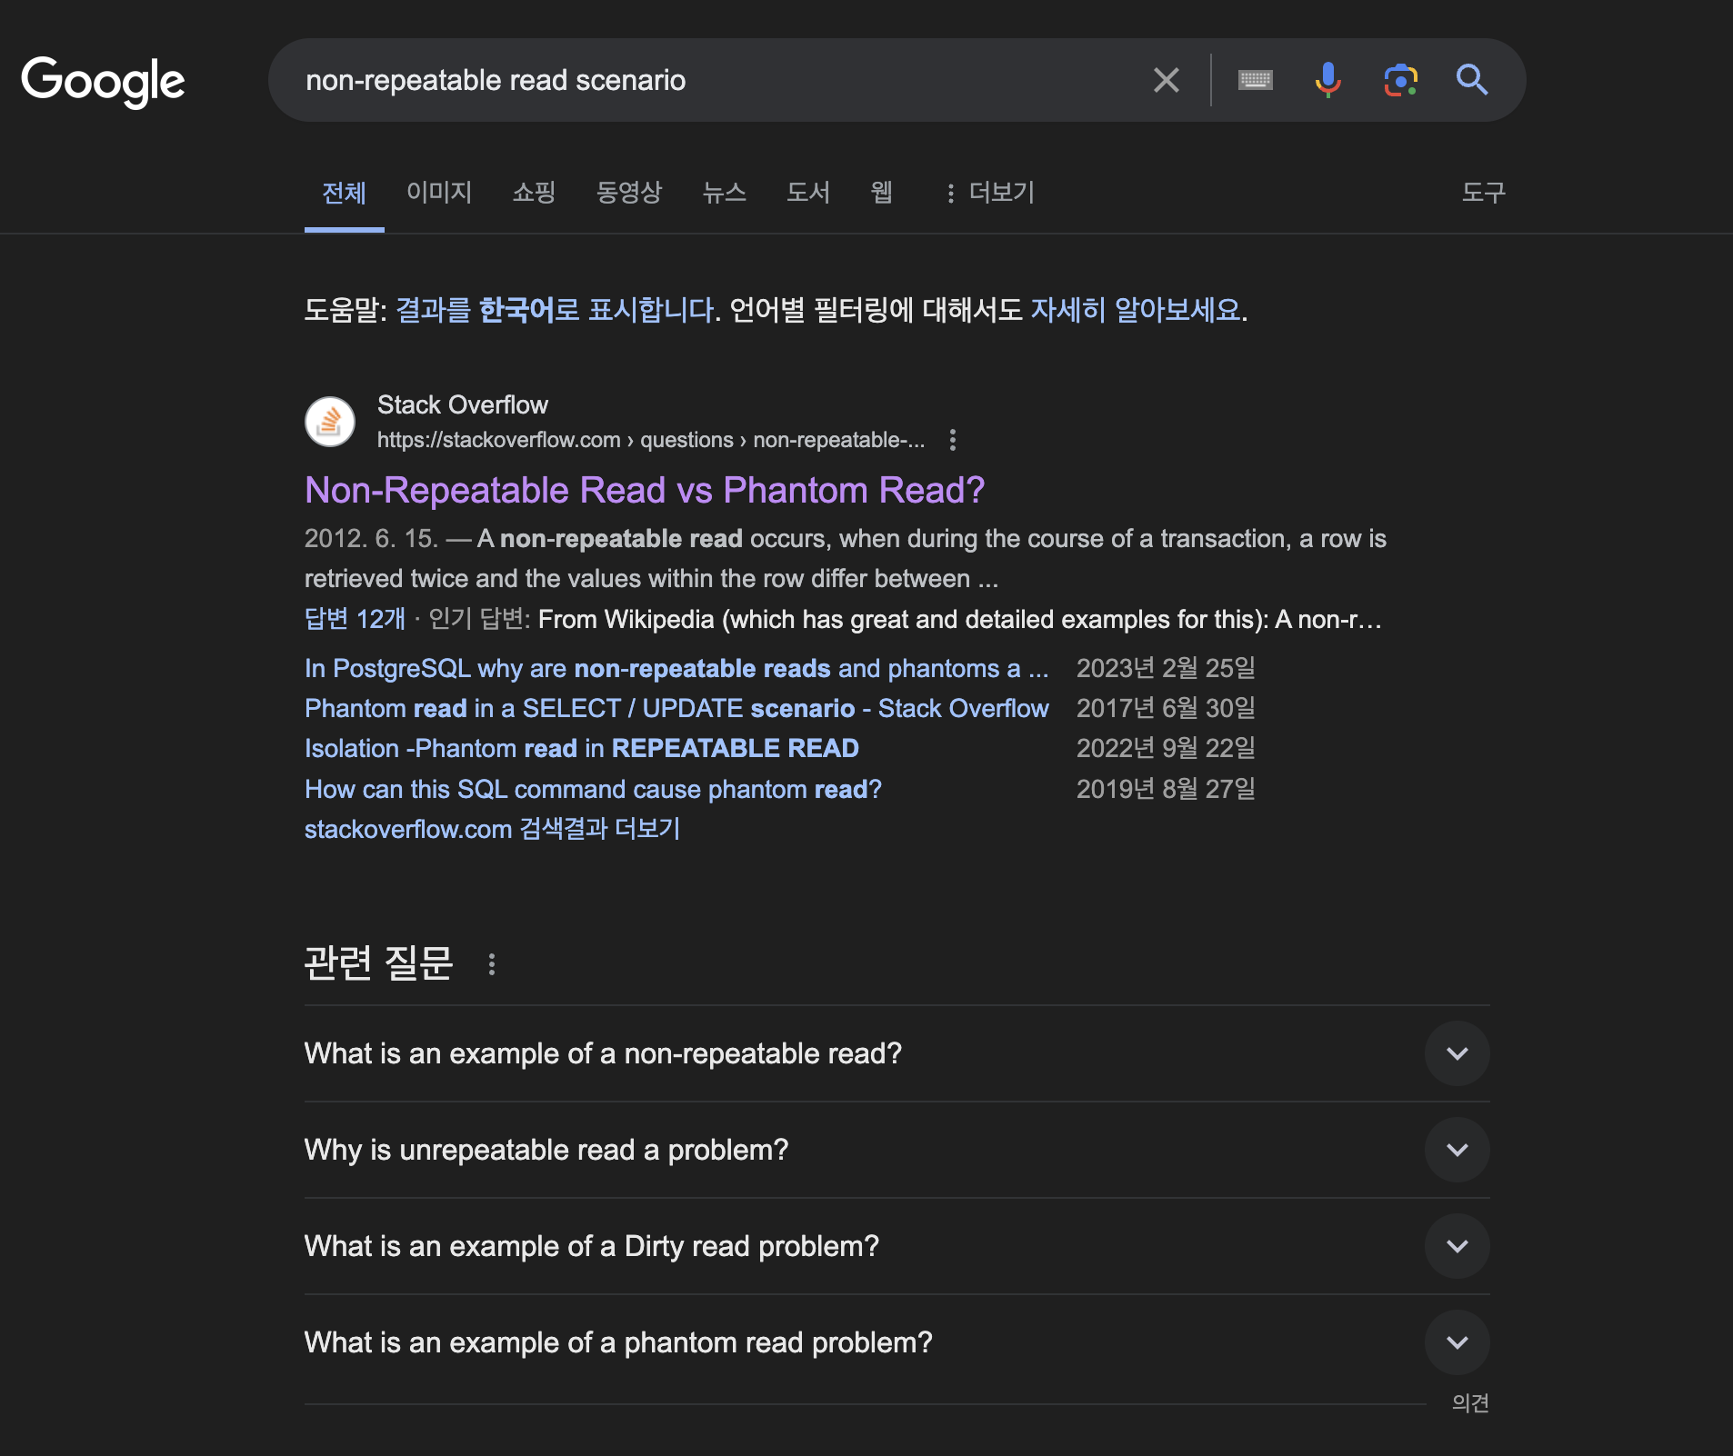Expand What is an example of non-repeatable read
Image resolution: width=1733 pixels, height=1456 pixels.
pyautogui.click(x=897, y=1053)
